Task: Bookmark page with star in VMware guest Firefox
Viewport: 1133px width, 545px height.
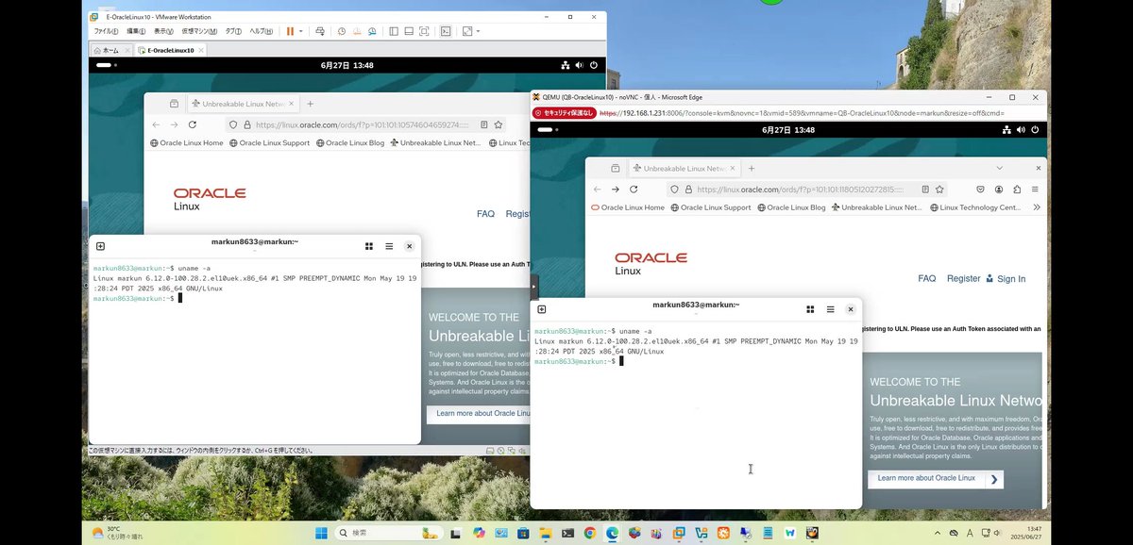Action: (499, 124)
